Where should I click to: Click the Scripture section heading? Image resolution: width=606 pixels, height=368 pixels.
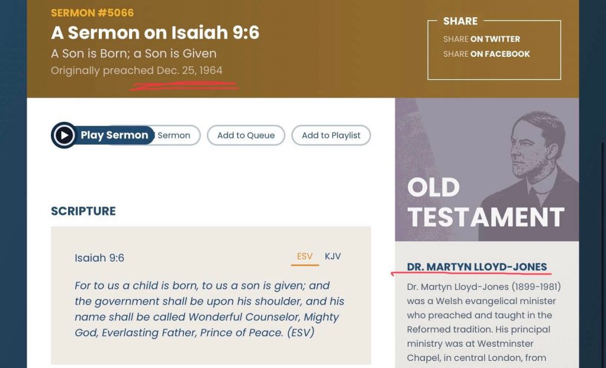coord(83,211)
